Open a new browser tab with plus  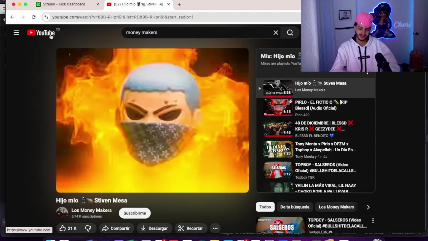[179, 4]
